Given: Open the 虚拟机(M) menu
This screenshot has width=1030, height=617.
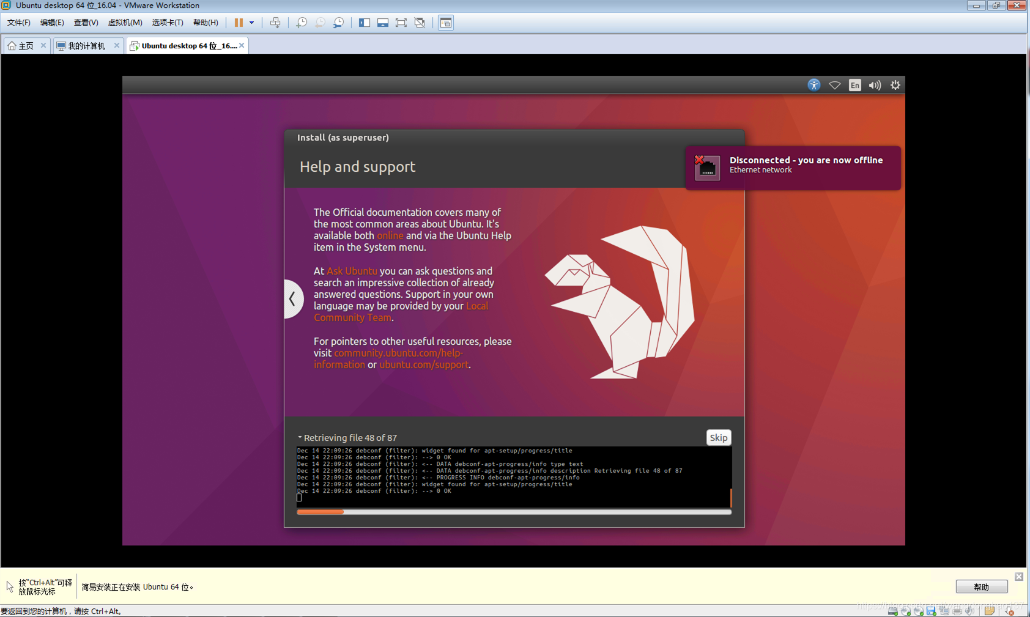Looking at the screenshot, I should [125, 23].
